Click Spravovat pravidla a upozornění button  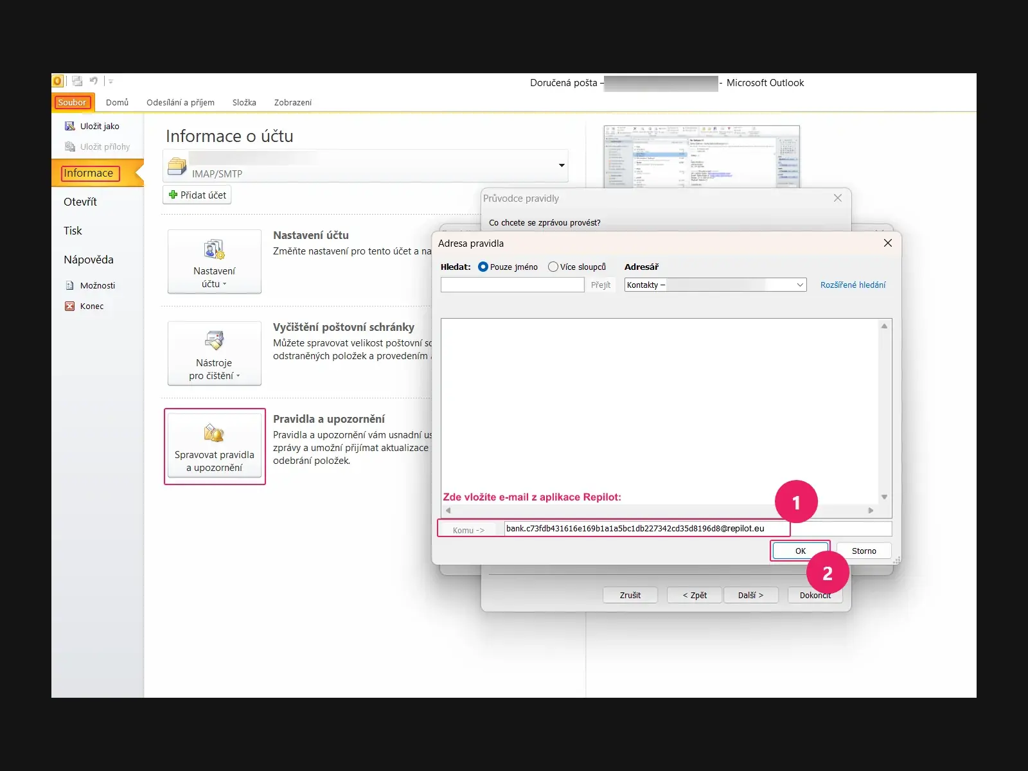215,446
